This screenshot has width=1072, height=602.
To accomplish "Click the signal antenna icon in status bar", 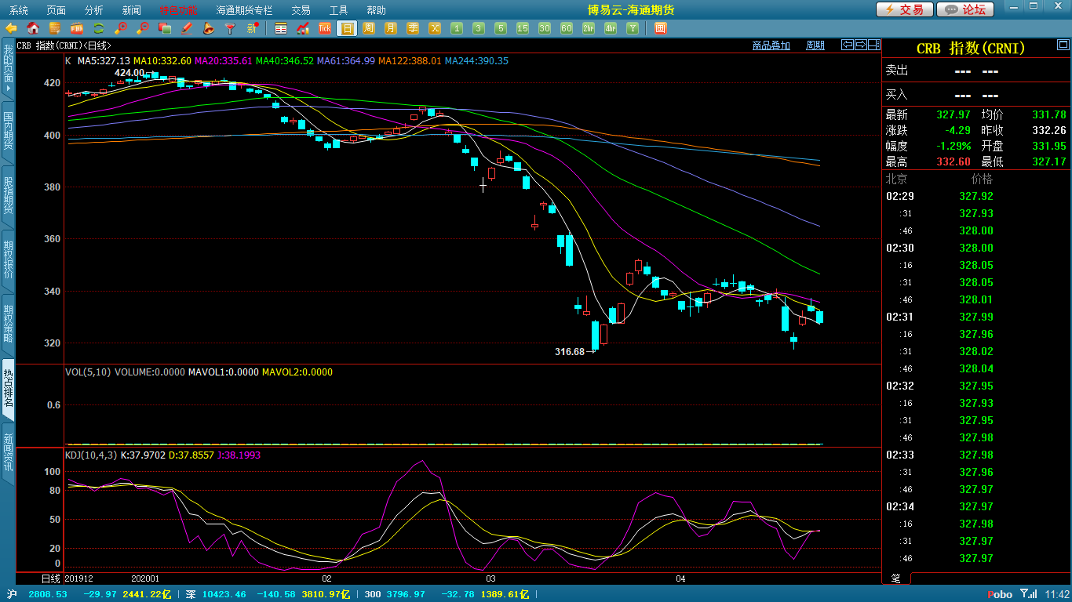I will (1026, 594).
